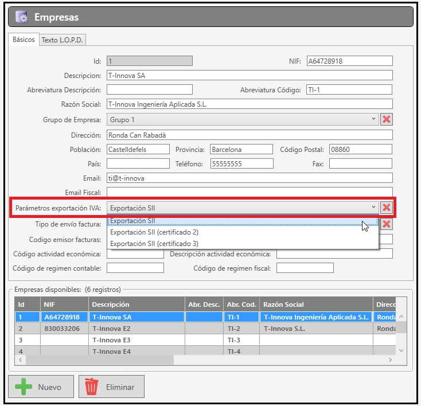
Task: Focus the Código de regimen fiscal field
Action: pyautogui.click(x=305, y=268)
